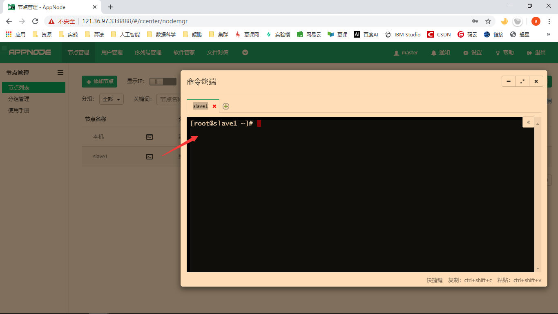Open terminal icon for 本机 node
The height and width of the screenshot is (314, 558).
pyautogui.click(x=150, y=137)
